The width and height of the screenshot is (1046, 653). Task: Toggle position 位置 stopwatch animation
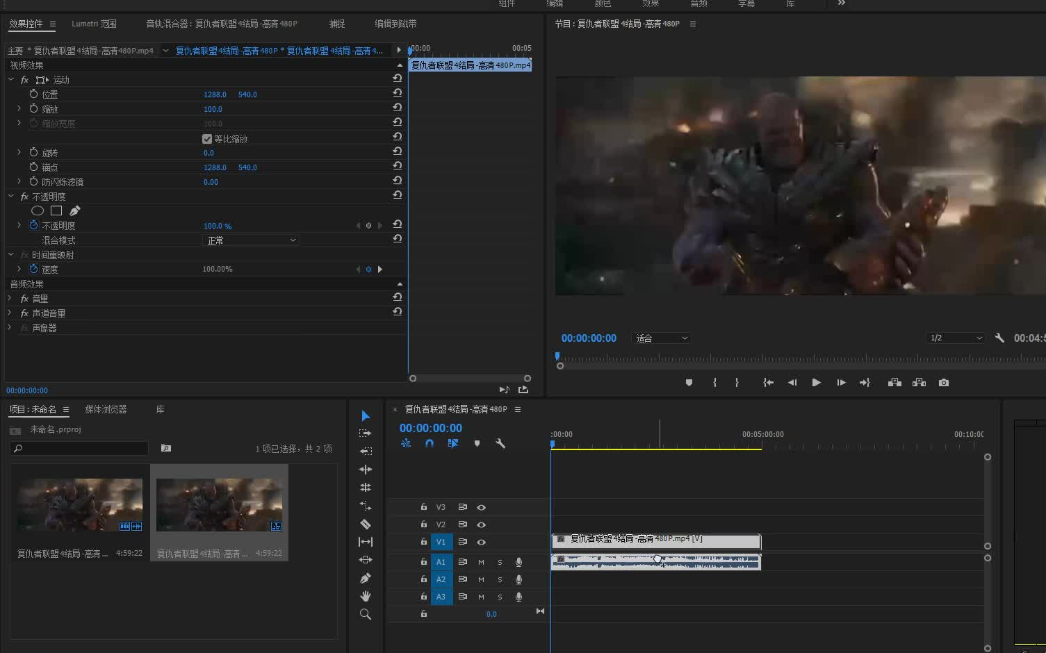pos(33,94)
